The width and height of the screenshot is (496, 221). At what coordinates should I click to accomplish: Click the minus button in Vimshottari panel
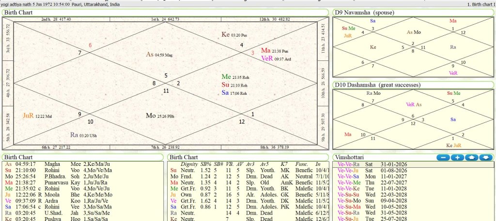[443, 157]
